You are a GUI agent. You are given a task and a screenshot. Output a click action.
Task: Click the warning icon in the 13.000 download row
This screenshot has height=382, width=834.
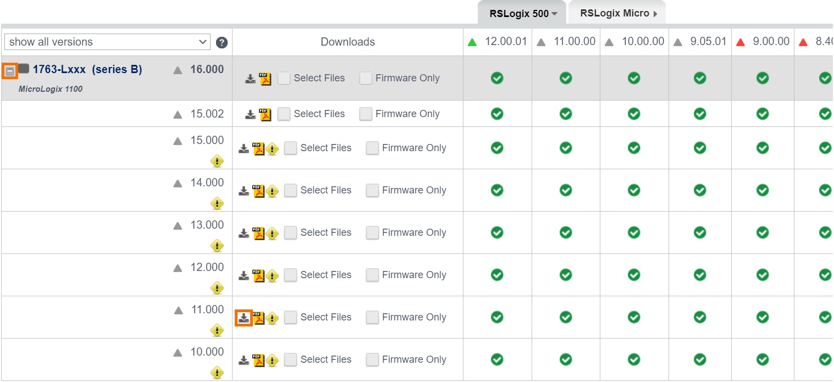(x=273, y=232)
